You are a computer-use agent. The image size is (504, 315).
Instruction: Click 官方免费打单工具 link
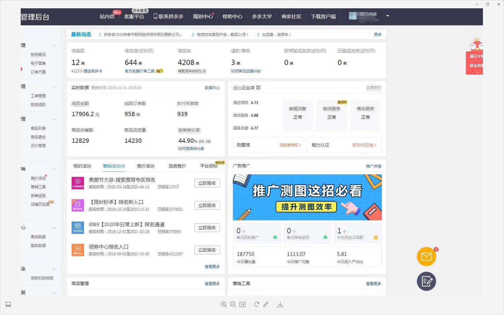click(x=139, y=71)
